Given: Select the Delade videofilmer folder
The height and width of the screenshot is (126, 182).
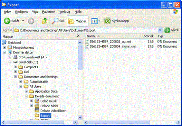Looking at the screenshot, I should point(53,111).
